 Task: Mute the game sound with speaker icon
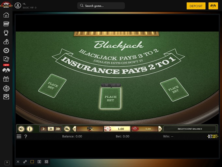click(x=21, y=129)
